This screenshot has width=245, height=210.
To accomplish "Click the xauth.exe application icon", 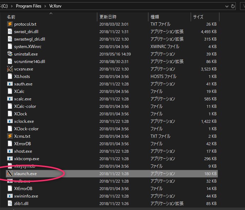I will (x=10, y=84).
